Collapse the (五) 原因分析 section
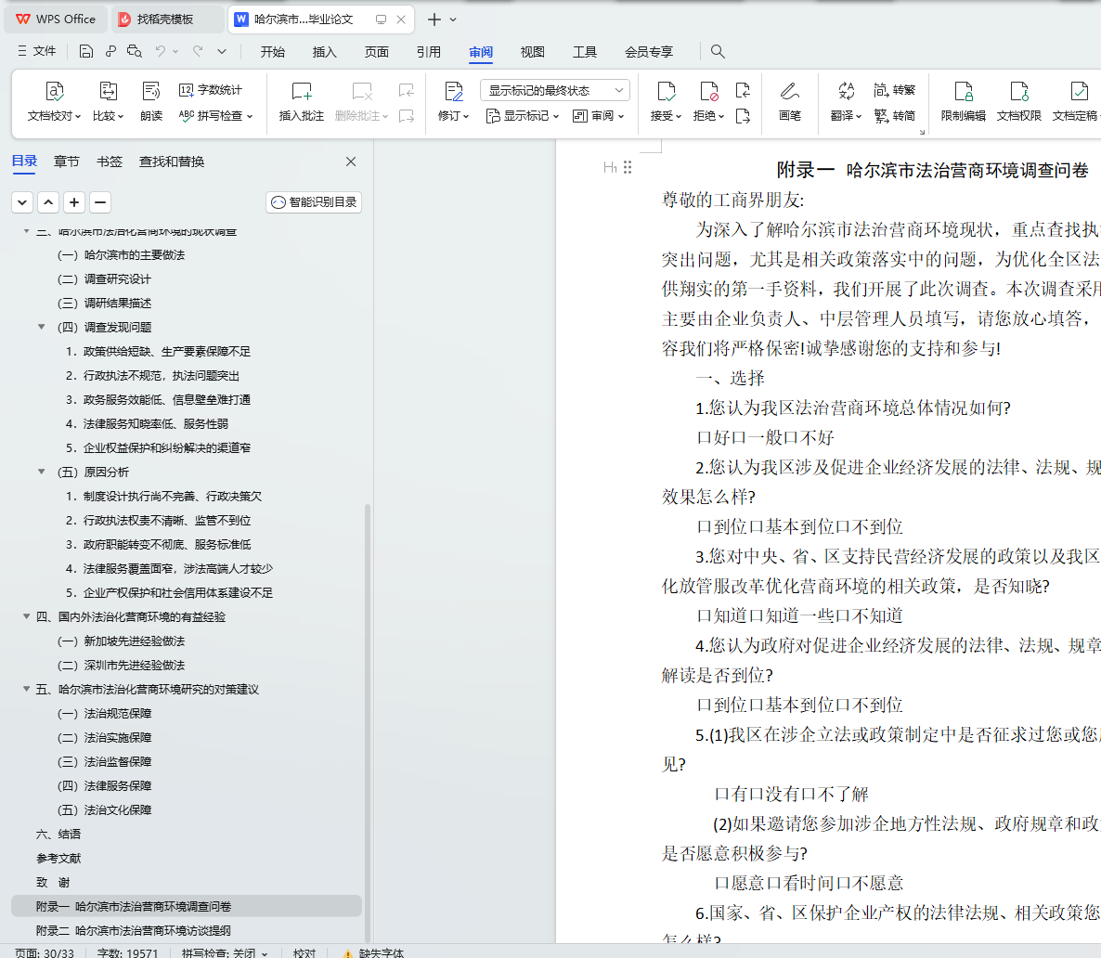Screen dimensions: 1101x958 (x=42, y=472)
